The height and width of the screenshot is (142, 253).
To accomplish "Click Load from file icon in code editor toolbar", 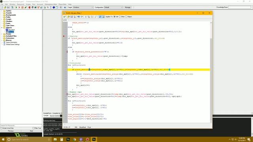I will click(68, 17).
